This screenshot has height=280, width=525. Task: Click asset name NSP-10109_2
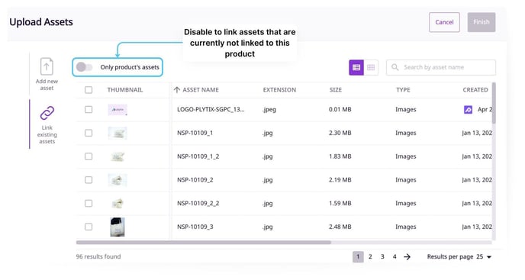195,180
